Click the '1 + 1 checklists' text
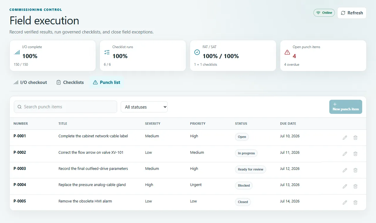Image resolution: width=376 pixels, height=223 pixels. pyautogui.click(x=206, y=65)
